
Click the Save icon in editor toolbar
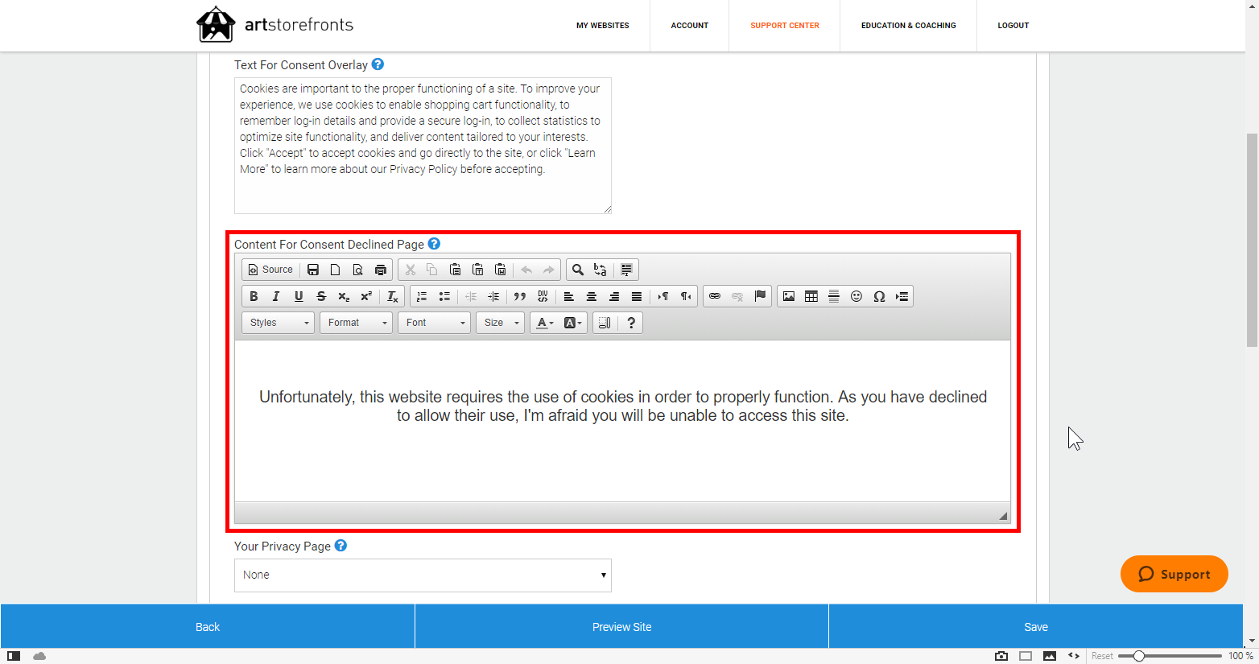coord(313,270)
